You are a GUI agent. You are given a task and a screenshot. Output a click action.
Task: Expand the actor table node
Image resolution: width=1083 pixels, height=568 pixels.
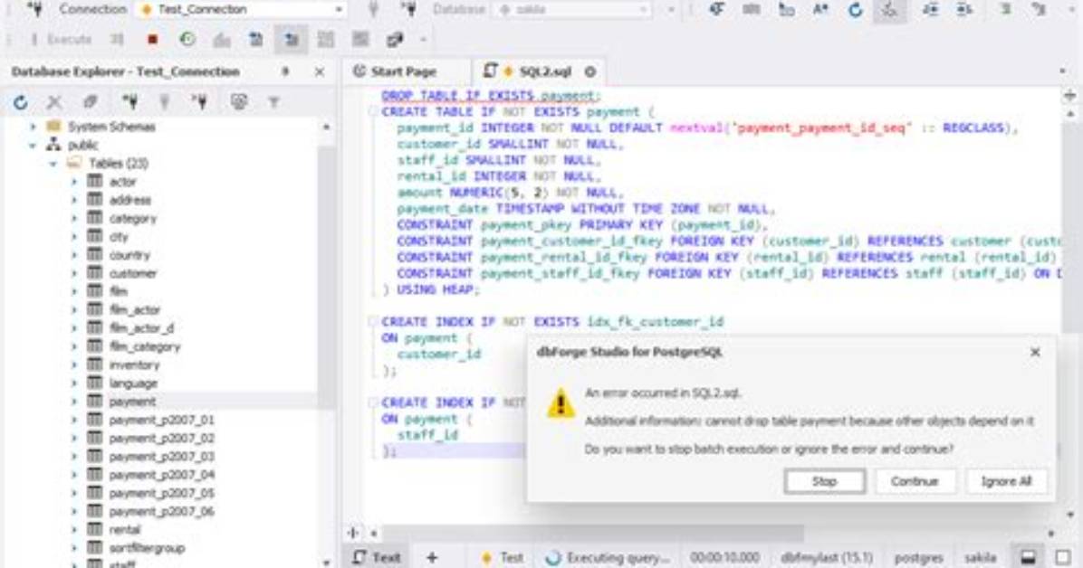[x=74, y=182]
